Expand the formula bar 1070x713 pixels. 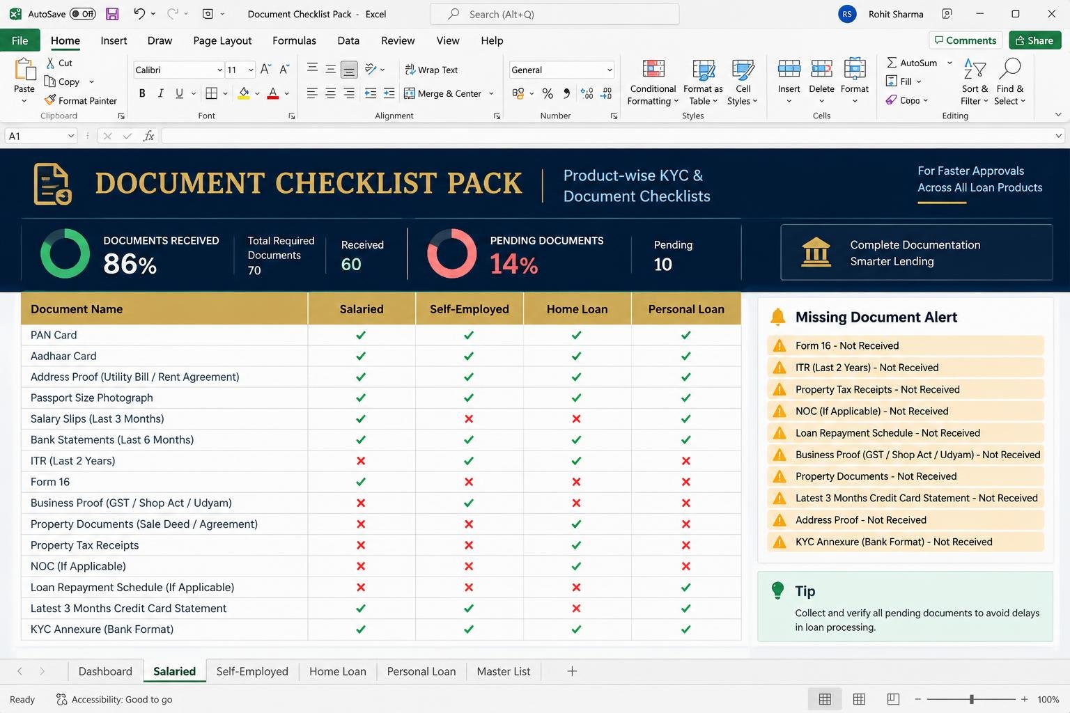point(1059,136)
